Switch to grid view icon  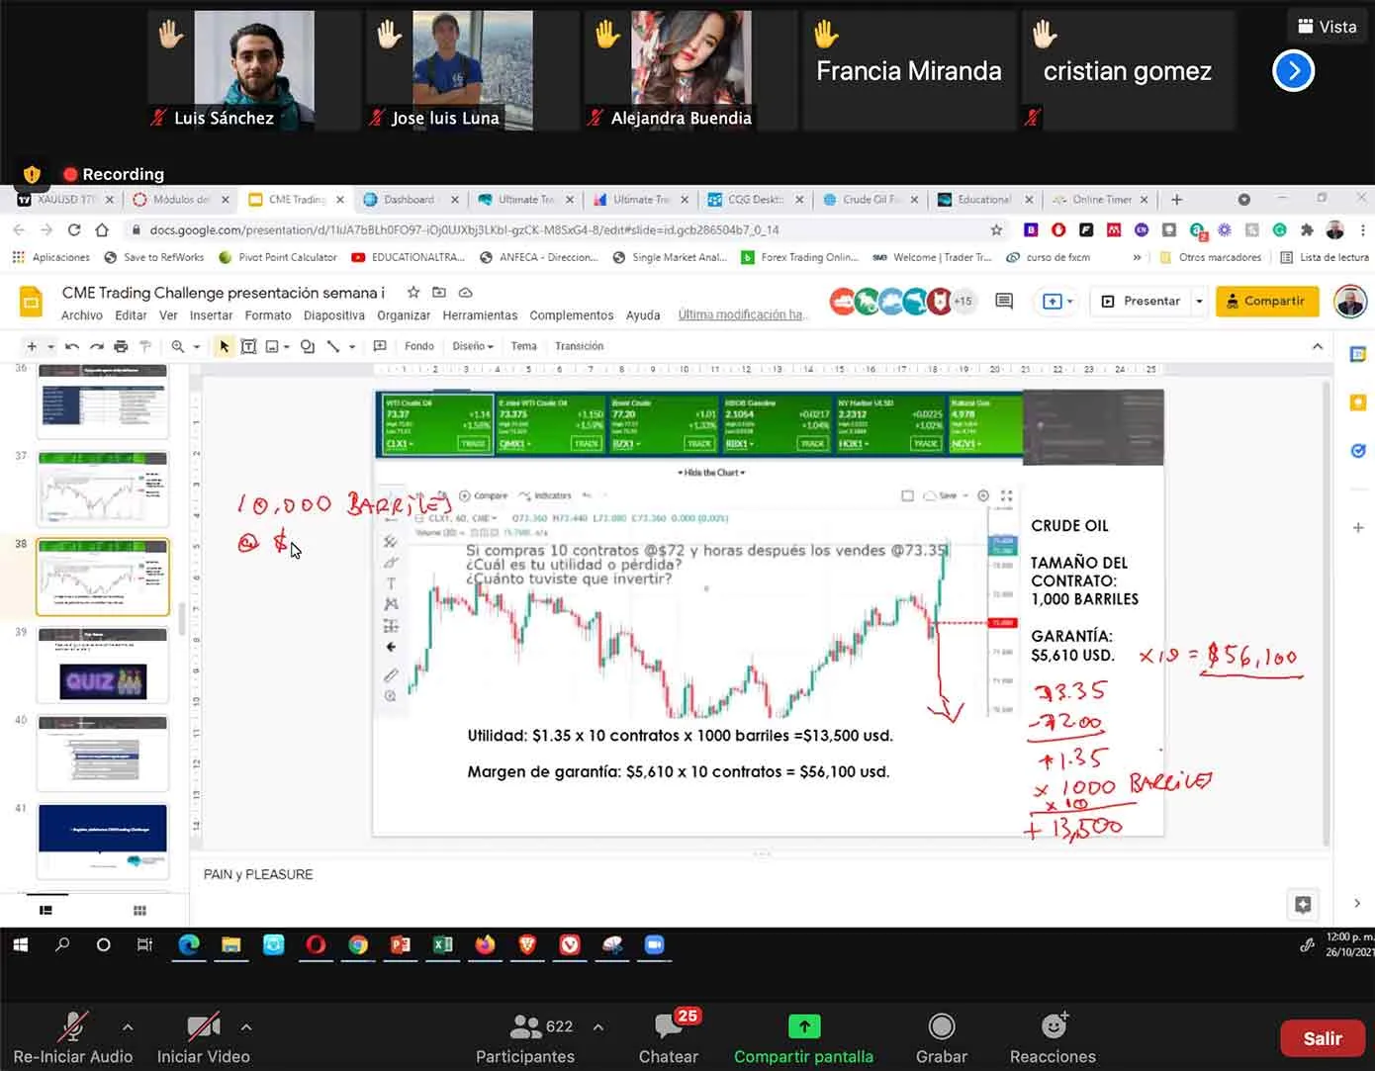click(x=139, y=910)
